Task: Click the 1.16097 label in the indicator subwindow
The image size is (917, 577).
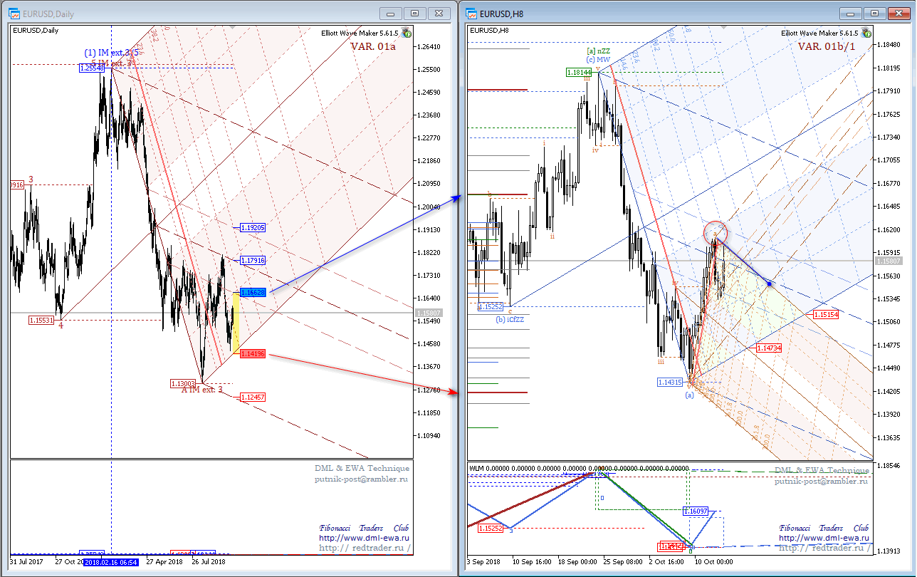Action: pos(696,511)
